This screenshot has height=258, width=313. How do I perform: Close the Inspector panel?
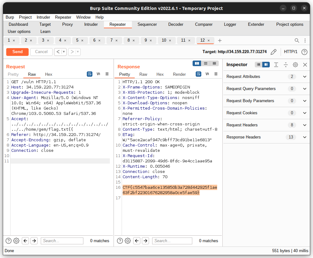305,65
